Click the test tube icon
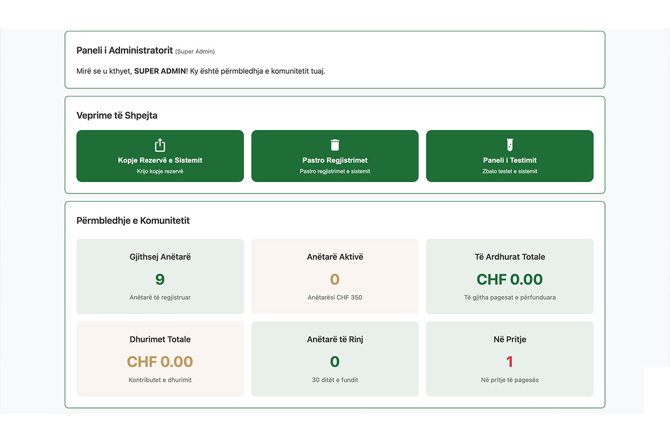Viewport: 670px width, 441px height. (509, 145)
